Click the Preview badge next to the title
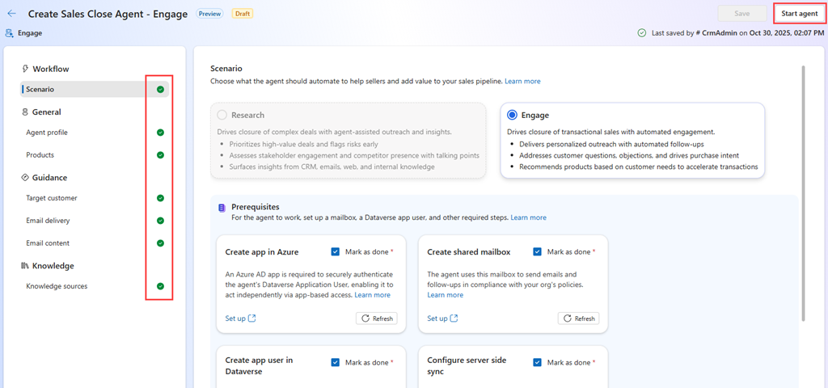The height and width of the screenshot is (388, 828). 209,14
